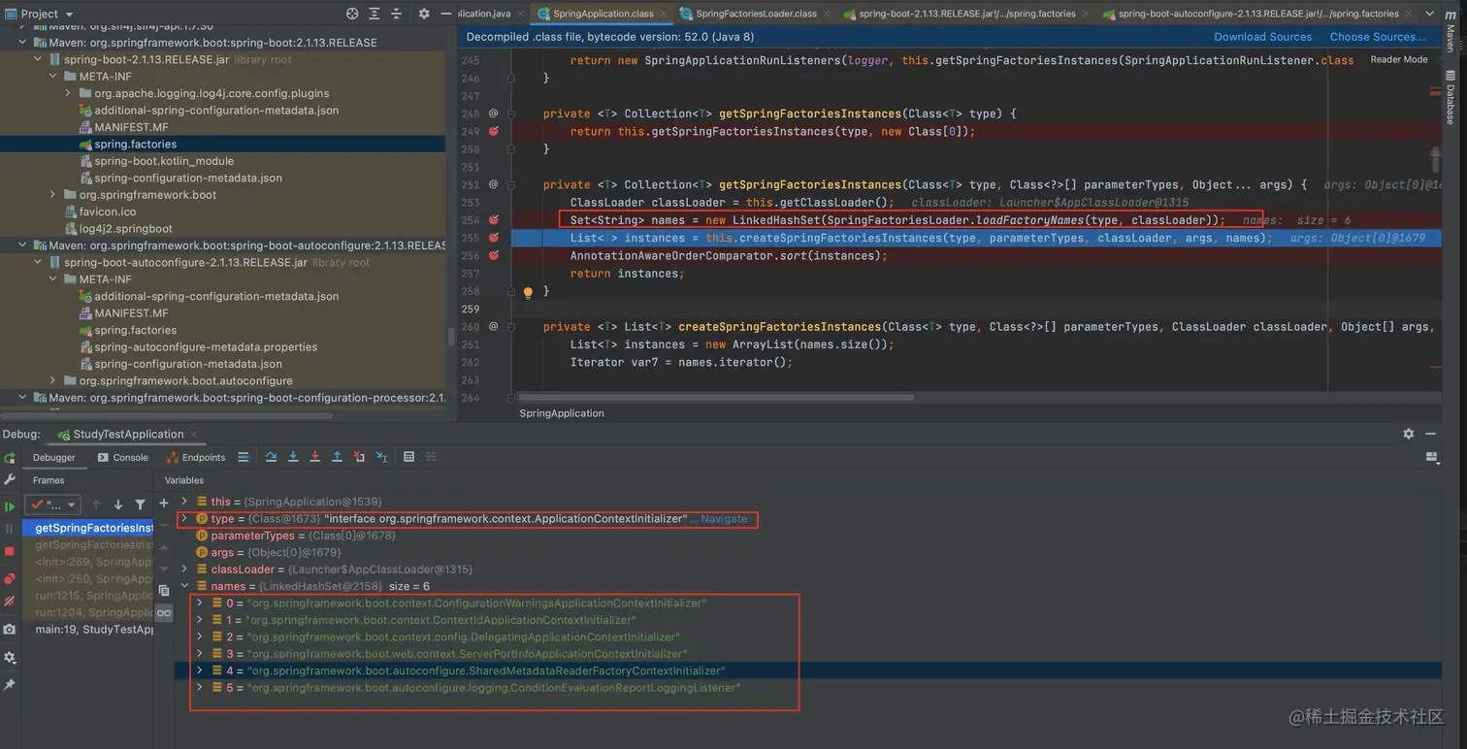Expand the org.apache.logging.log4j.core.config.plugins folder

coord(69,93)
